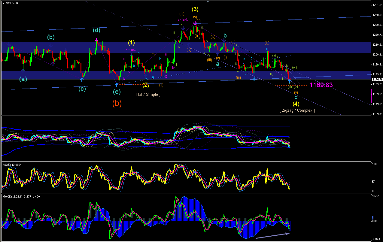Viewport: 383px width, 242px height.
Task: Select the magenta down arrow below yellow (3)
Action: click(x=195, y=23)
